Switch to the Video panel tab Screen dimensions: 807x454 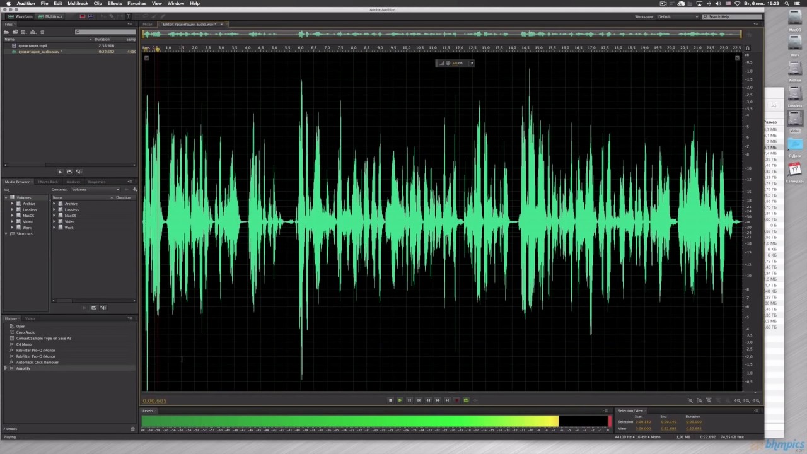[30, 318]
